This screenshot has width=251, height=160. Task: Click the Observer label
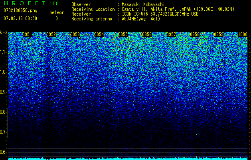(81, 4)
